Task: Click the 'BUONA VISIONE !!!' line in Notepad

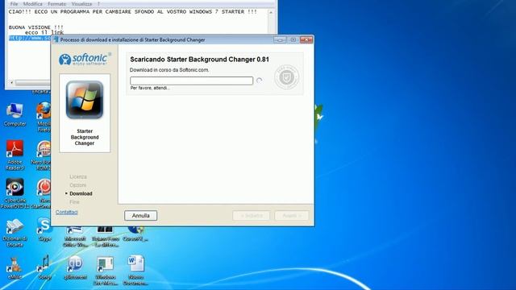Action: [x=35, y=27]
